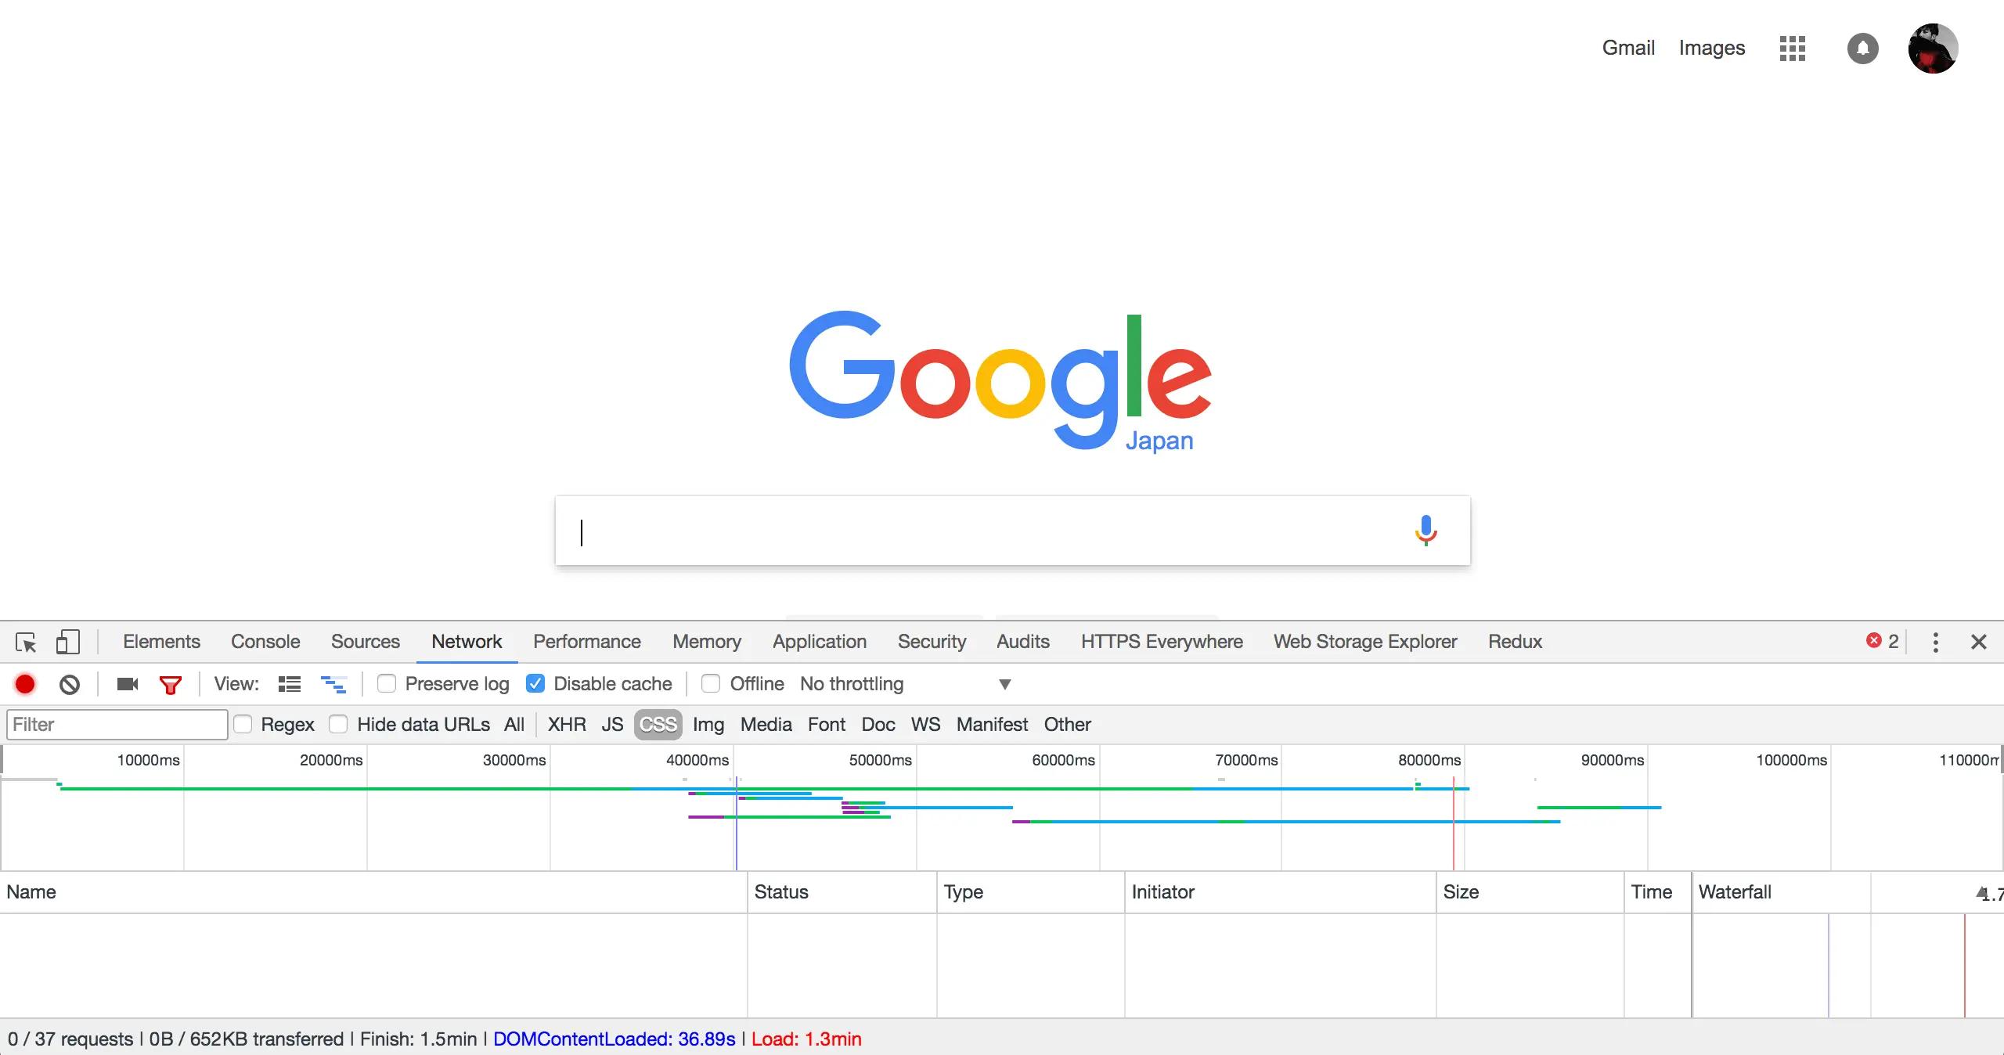Clear the network log with the slash icon
This screenshot has height=1055, width=2004.
pos(70,683)
